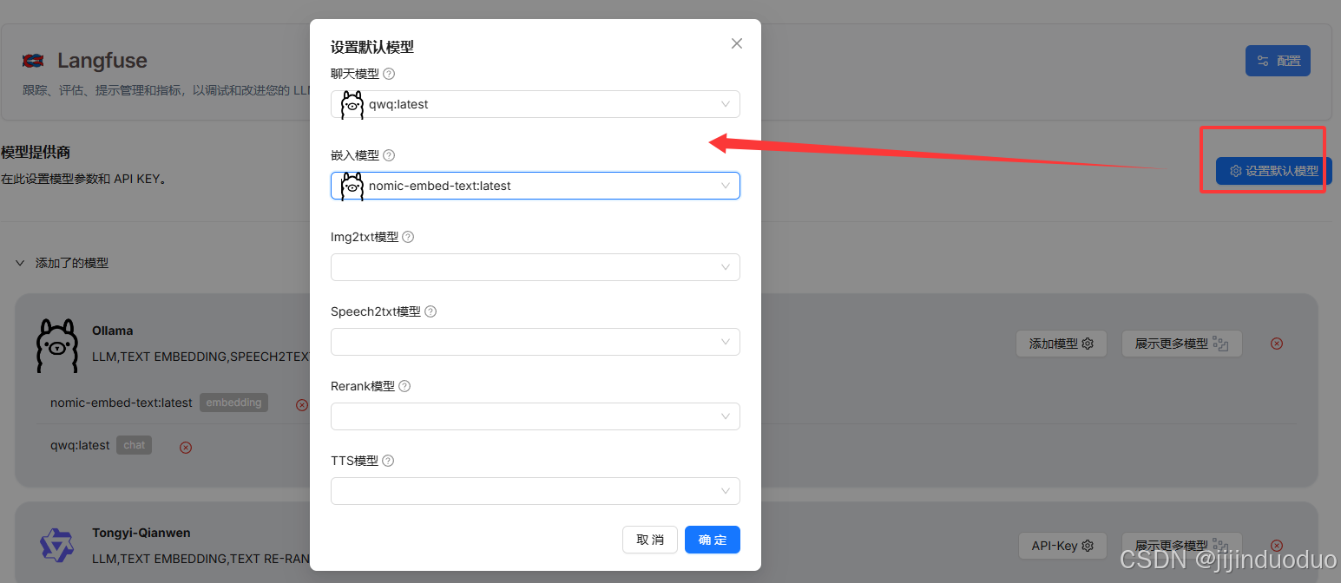Click the nomic-embed-text:latest model name
Image resolution: width=1341 pixels, height=583 pixels.
coord(122,403)
